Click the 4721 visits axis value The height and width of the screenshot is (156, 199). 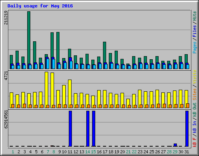click(x=6, y=76)
